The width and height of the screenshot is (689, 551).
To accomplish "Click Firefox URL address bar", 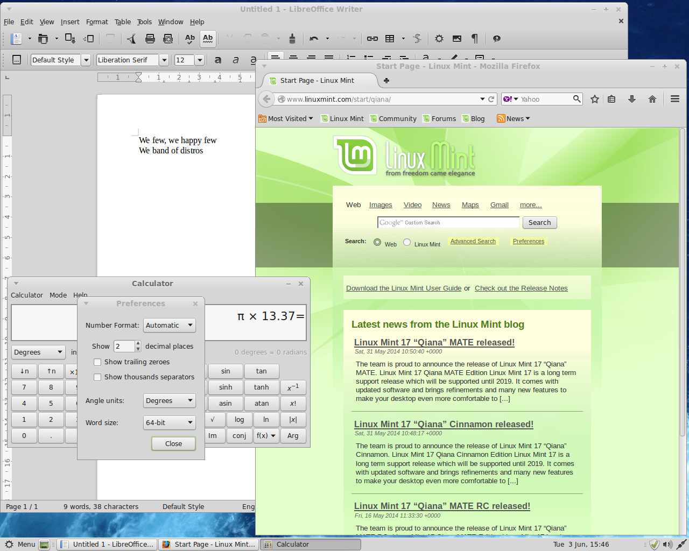I will point(382,99).
